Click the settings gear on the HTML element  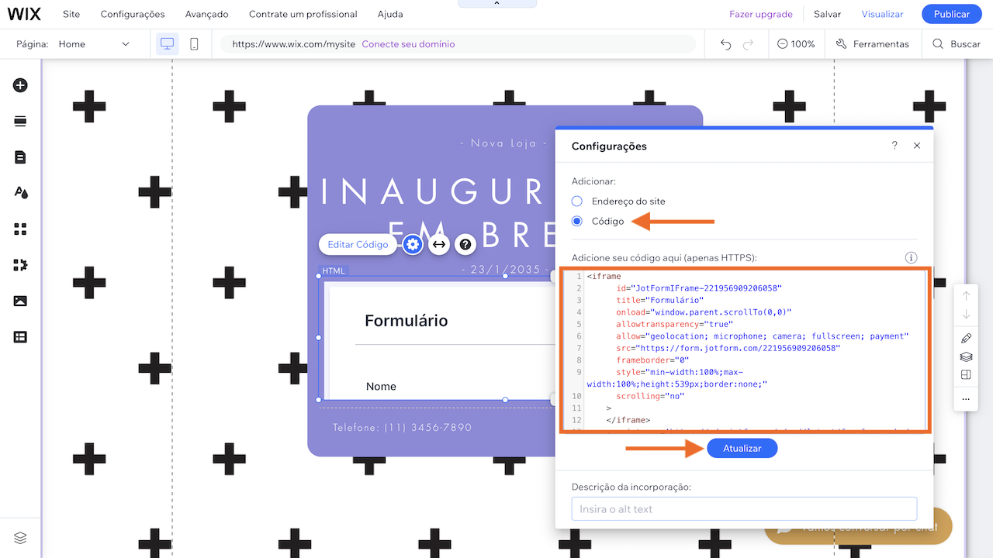(x=412, y=244)
